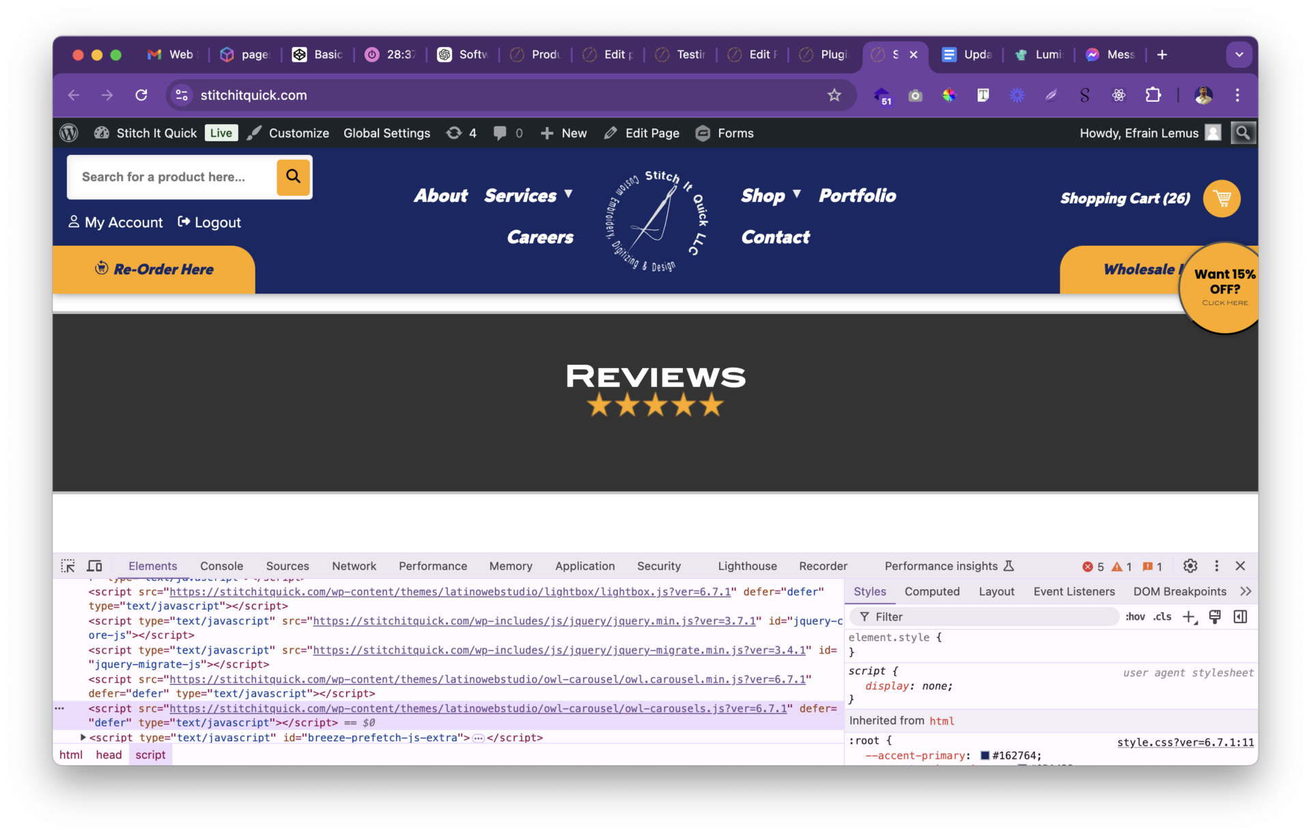The image size is (1311, 835).
Task: Click the Stitch It Quick circular logo
Action: click(x=657, y=221)
